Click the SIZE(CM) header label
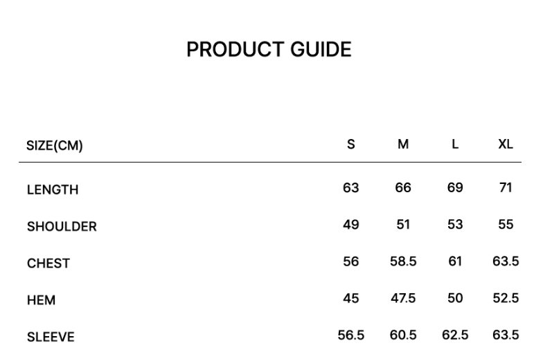Screen dimensions: 543x361 [x=54, y=146]
